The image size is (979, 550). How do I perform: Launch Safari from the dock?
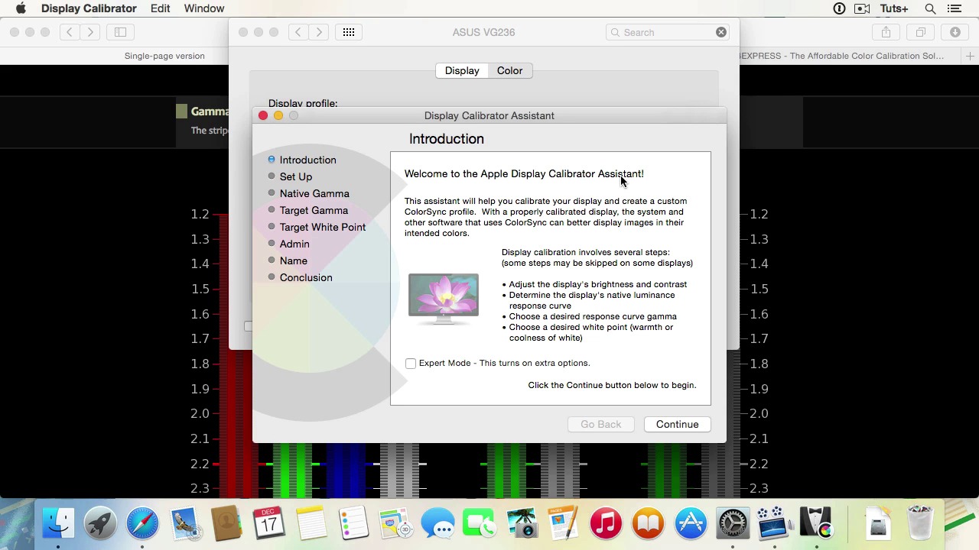[x=142, y=524]
